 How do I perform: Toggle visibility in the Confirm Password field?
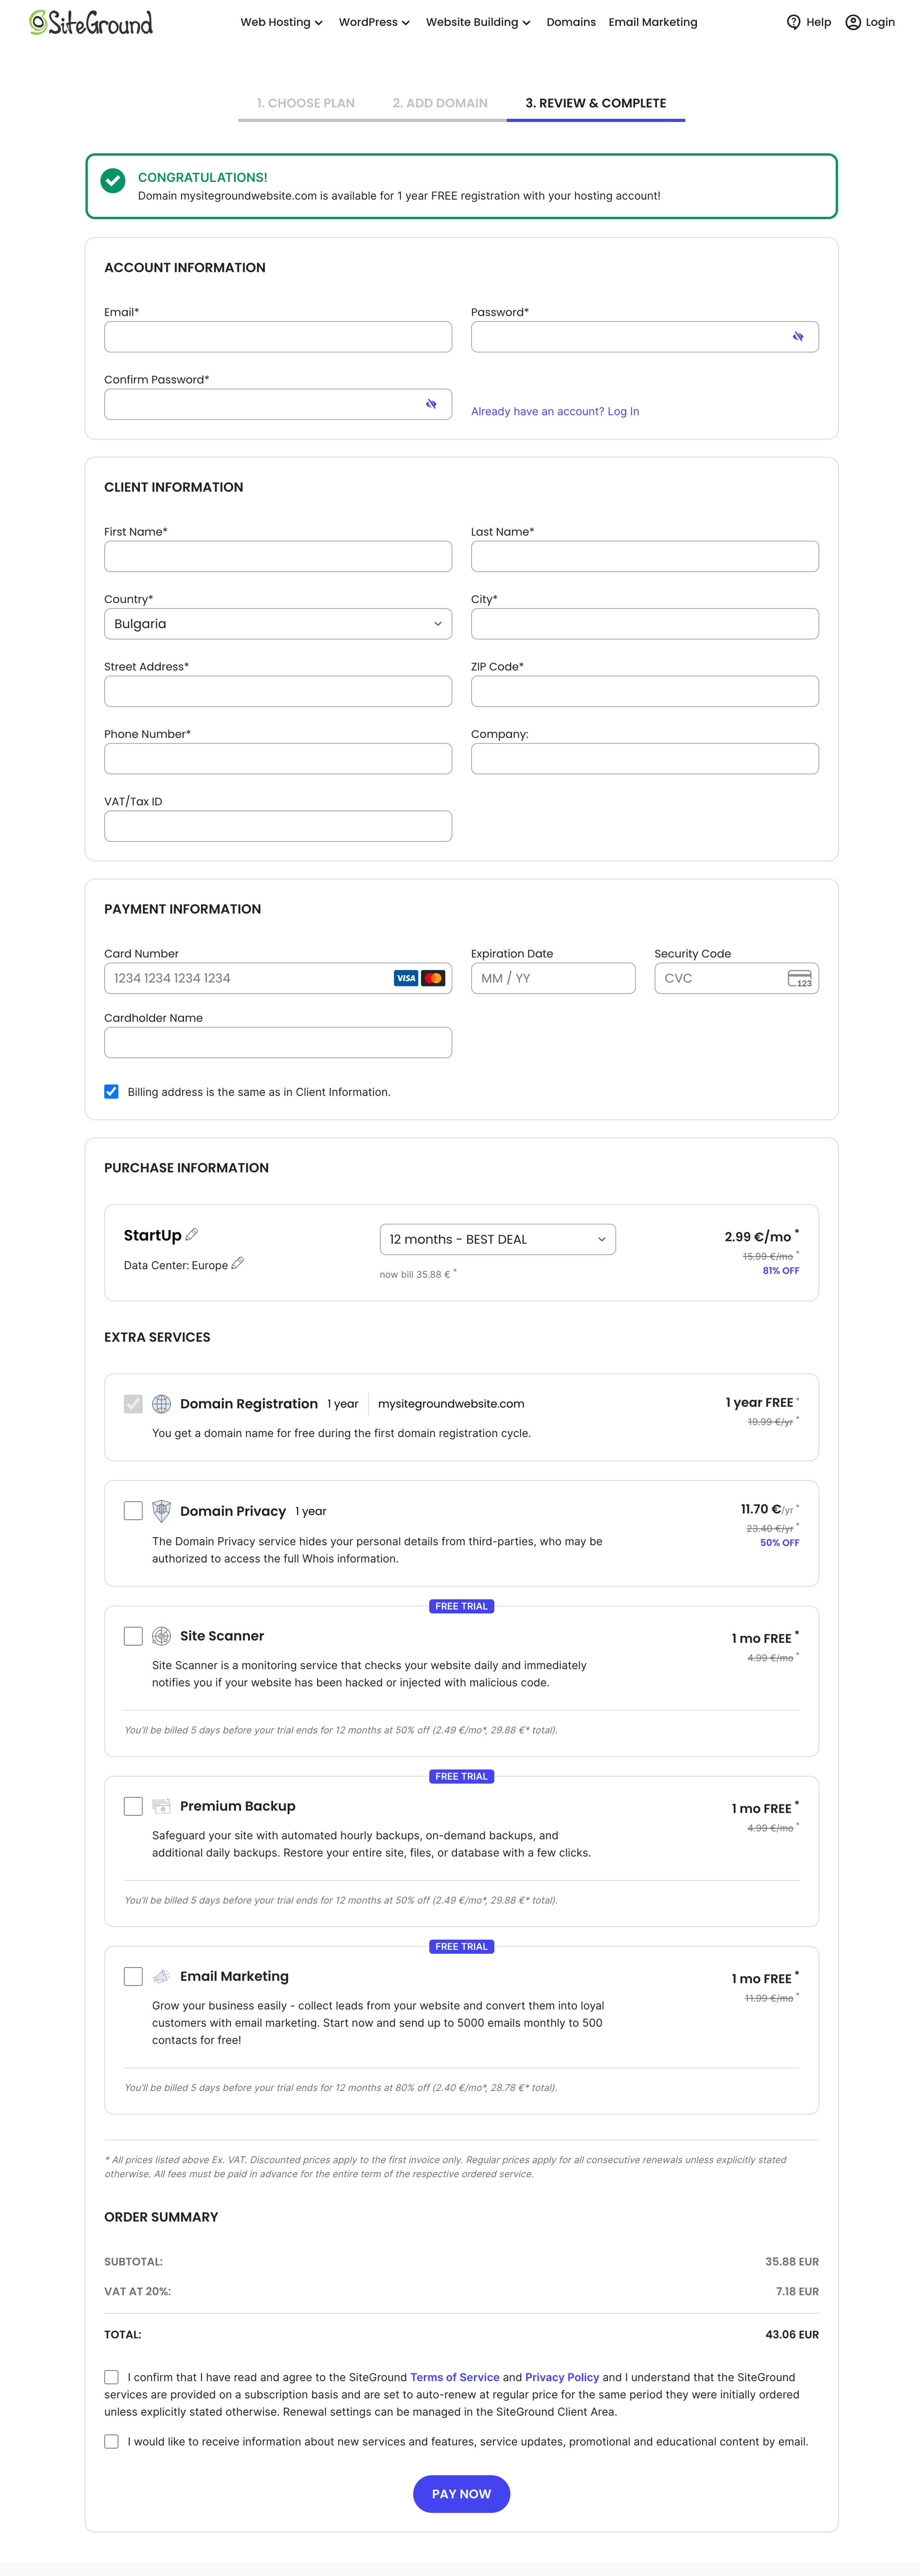click(431, 404)
